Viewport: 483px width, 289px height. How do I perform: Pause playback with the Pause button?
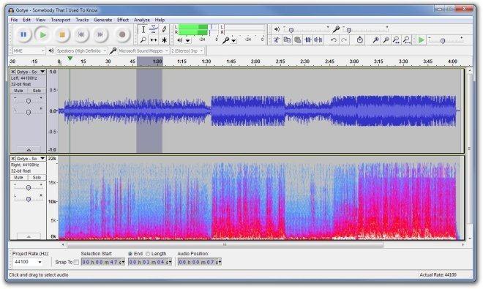click(23, 34)
